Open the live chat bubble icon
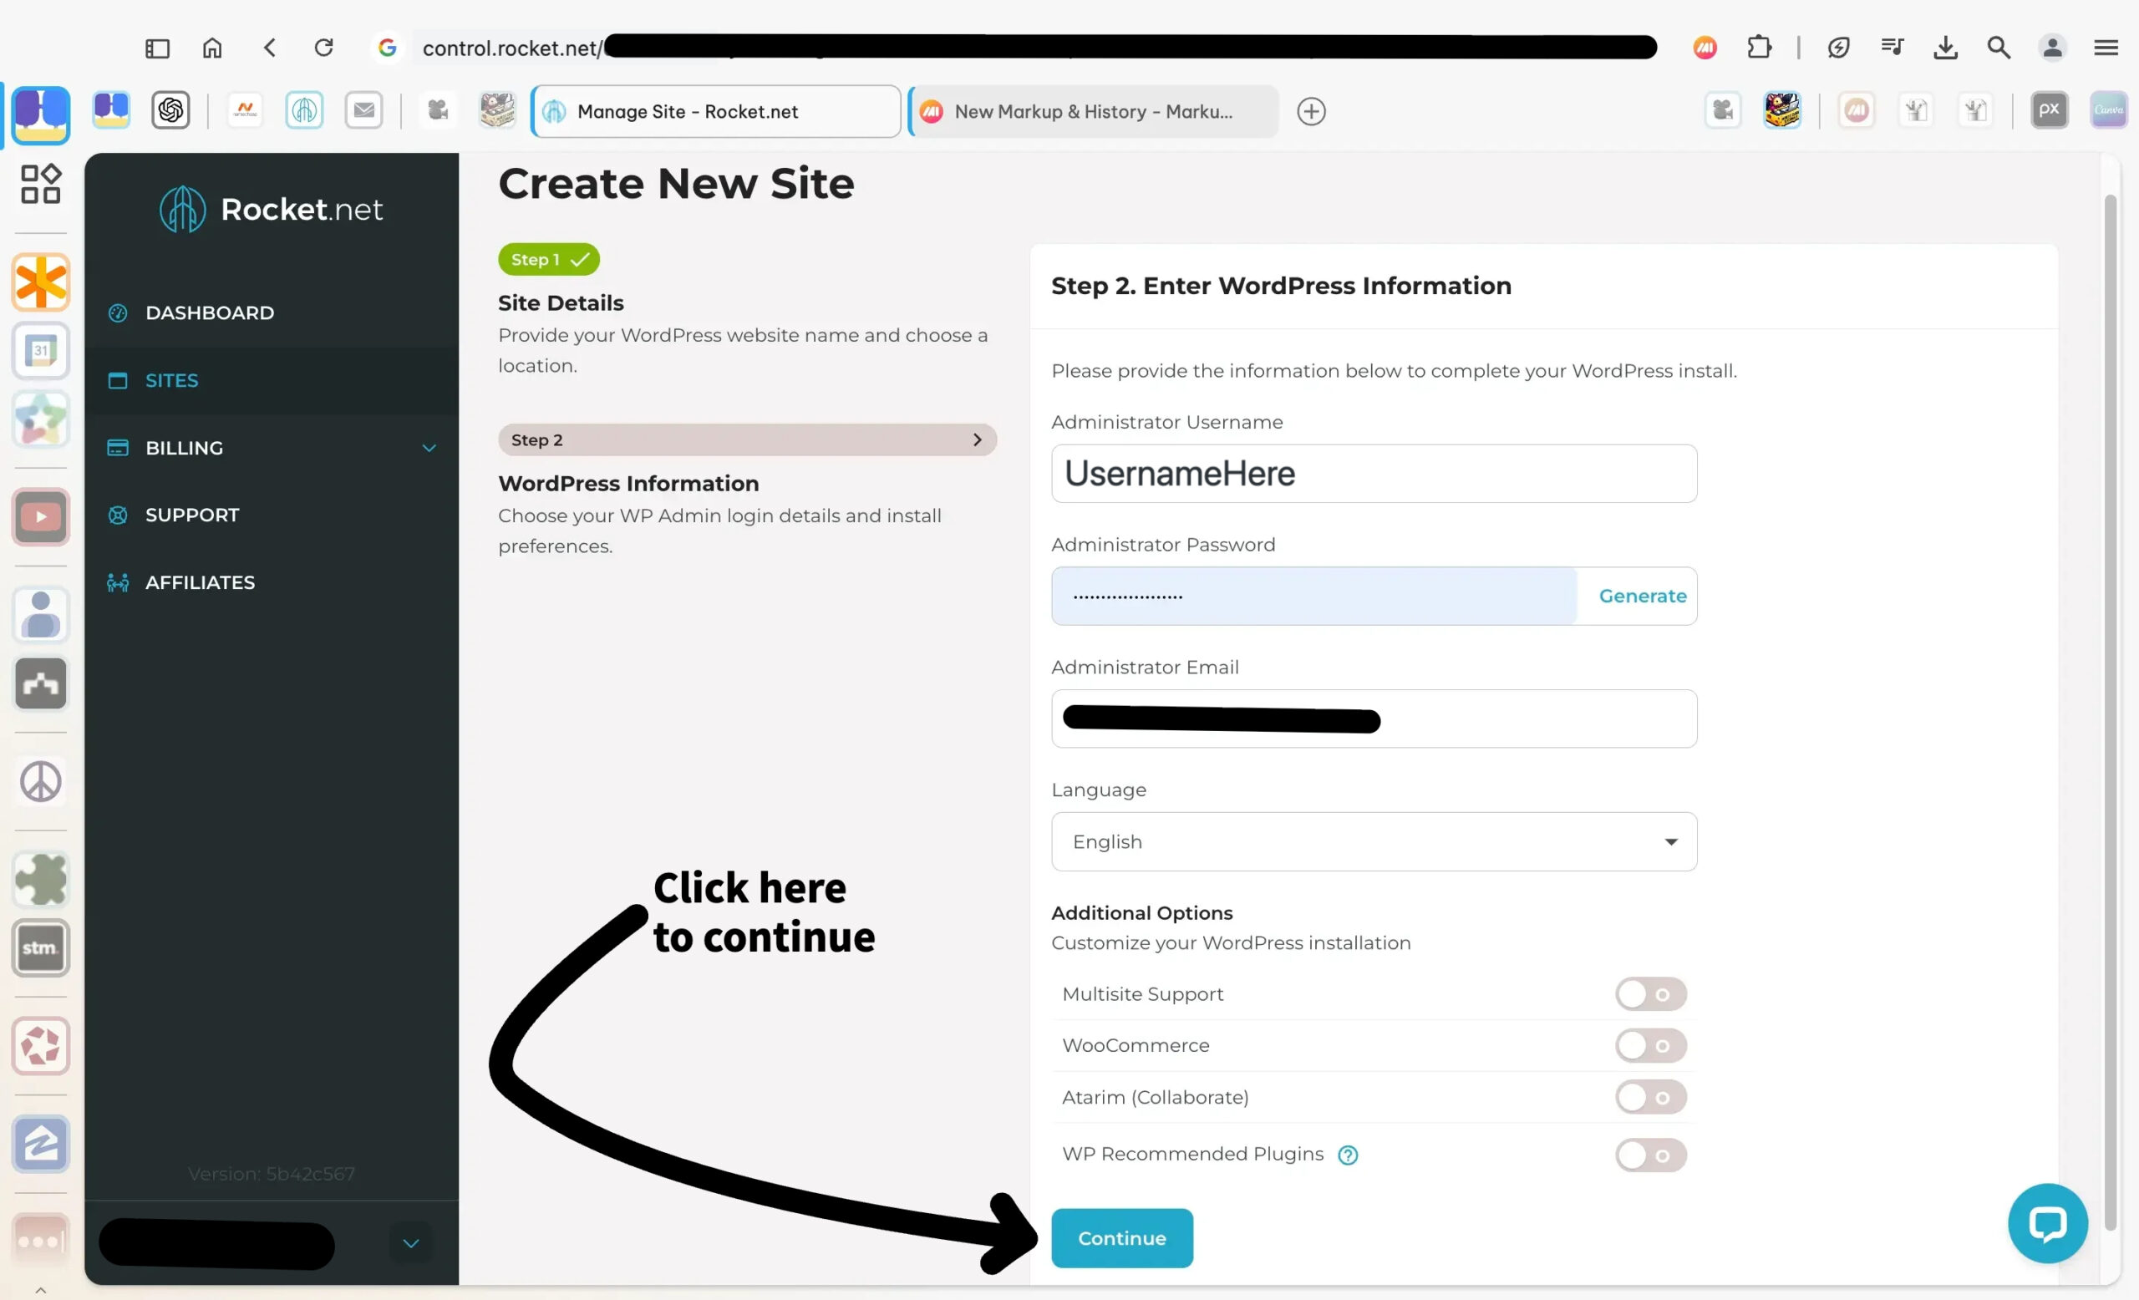 pyautogui.click(x=2047, y=1224)
